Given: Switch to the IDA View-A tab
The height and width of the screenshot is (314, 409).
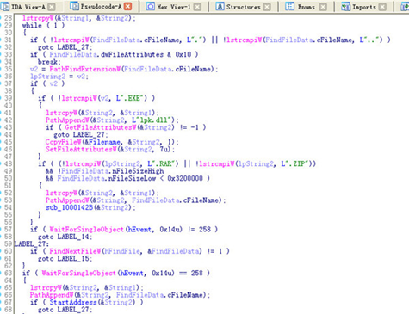Looking at the screenshot, I should coord(28,6).
